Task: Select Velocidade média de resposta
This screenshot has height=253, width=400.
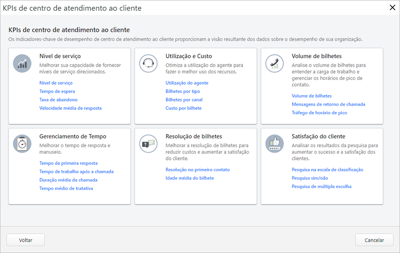Action: tap(70, 108)
